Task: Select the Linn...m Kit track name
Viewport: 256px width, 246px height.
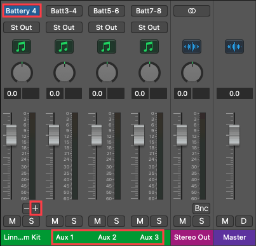Action: 22,237
